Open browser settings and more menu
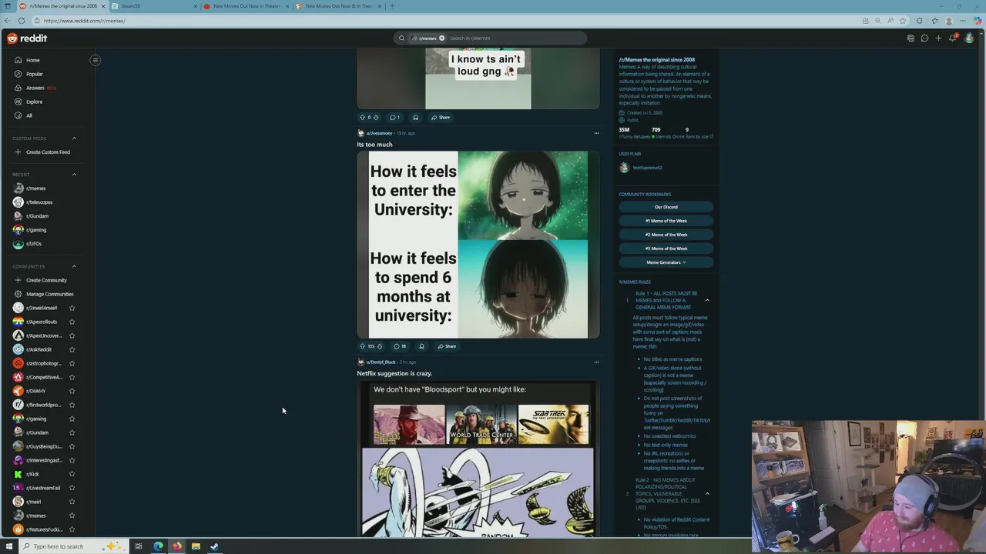Screen dimensions: 986x554 coord(964,21)
